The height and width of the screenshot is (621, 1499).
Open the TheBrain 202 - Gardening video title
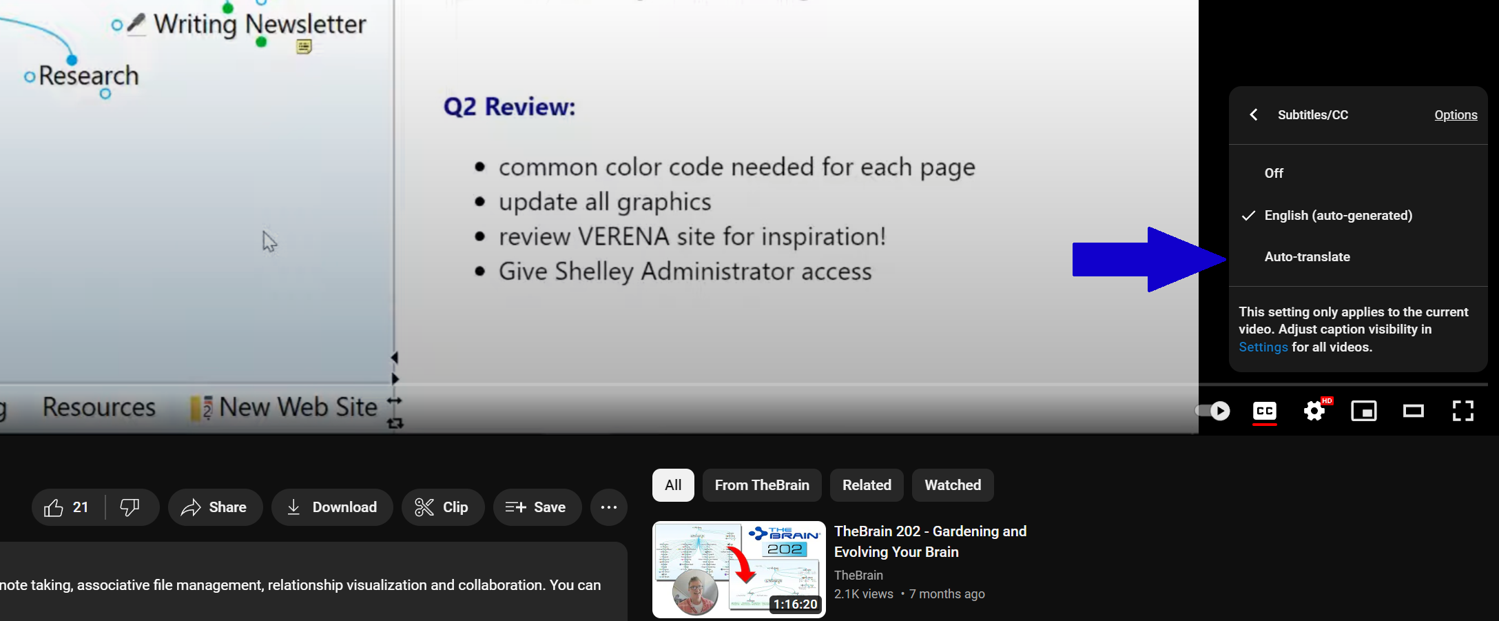[x=930, y=541]
